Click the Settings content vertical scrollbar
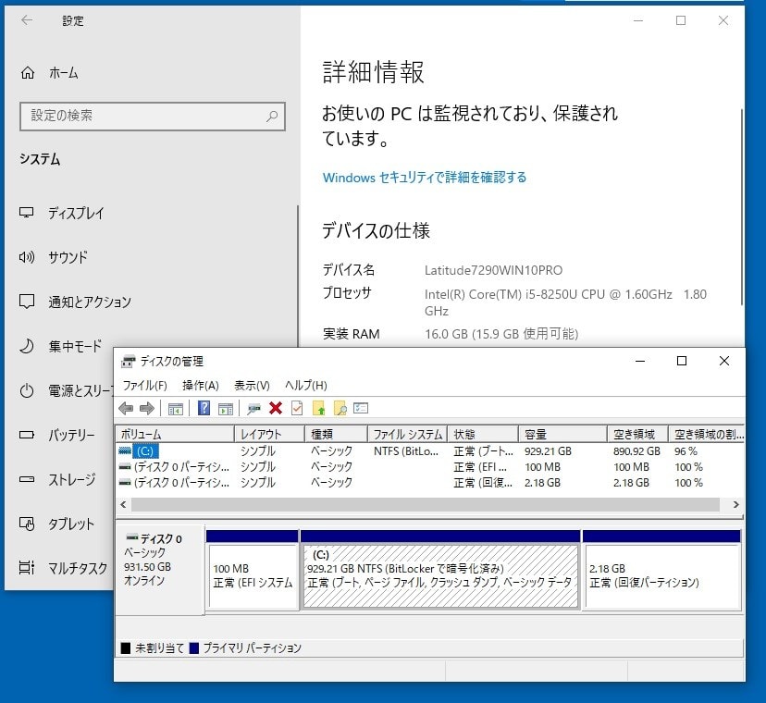Screen dimensions: 766x703 coord(742,207)
